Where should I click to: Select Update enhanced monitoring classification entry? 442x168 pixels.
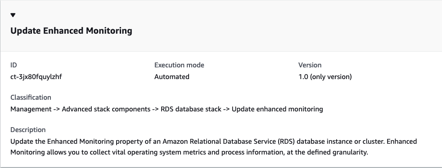277,109
